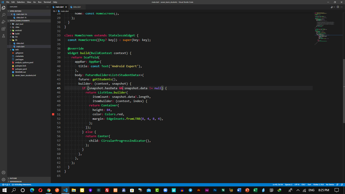This screenshot has height=194, width=345.
Task: Open the Explorer view in activity bar
Action: coord(4,8)
